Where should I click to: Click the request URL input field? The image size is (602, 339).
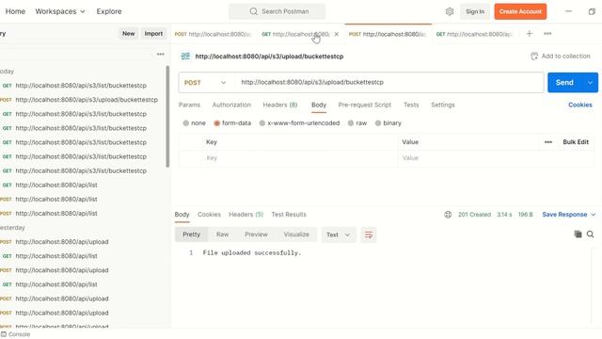tap(388, 83)
